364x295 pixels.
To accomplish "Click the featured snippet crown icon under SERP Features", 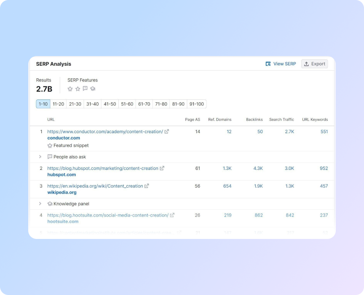I will pos(70,89).
